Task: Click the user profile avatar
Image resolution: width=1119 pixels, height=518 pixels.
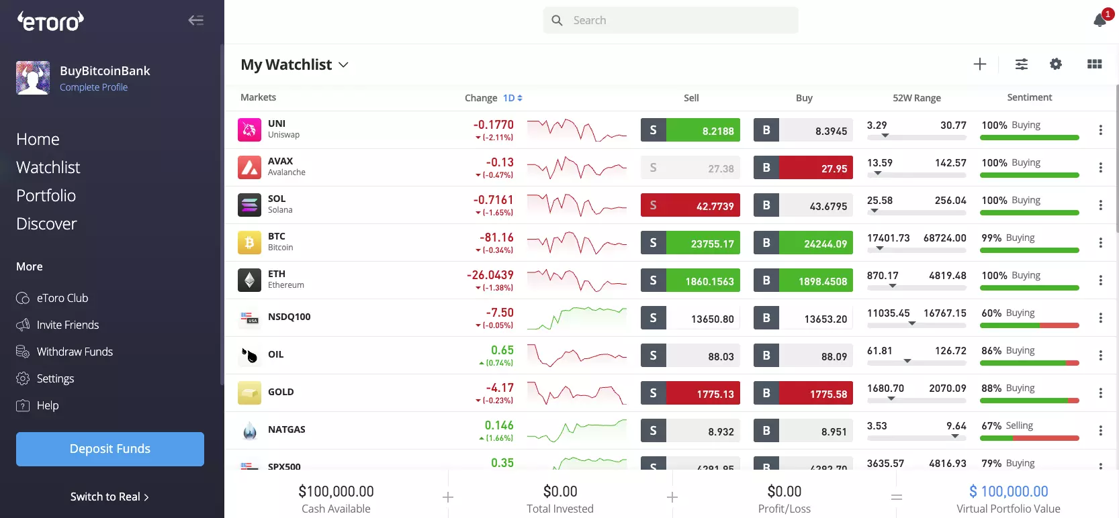Action: [x=33, y=78]
